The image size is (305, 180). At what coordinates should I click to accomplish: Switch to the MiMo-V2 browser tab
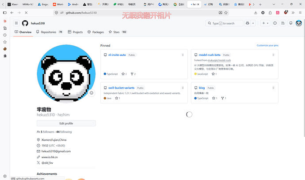pyautogui.click(x=28, y=4)
